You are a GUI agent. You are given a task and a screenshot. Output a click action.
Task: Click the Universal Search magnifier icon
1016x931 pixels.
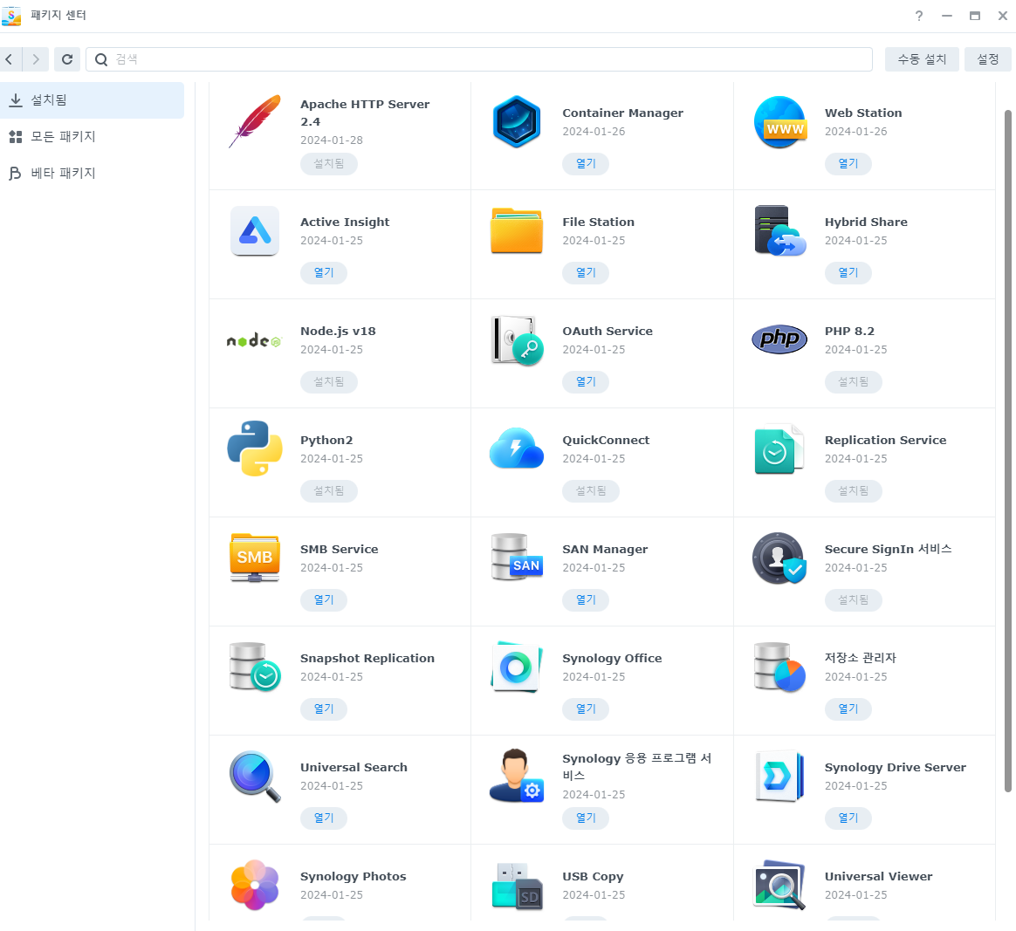255,777
